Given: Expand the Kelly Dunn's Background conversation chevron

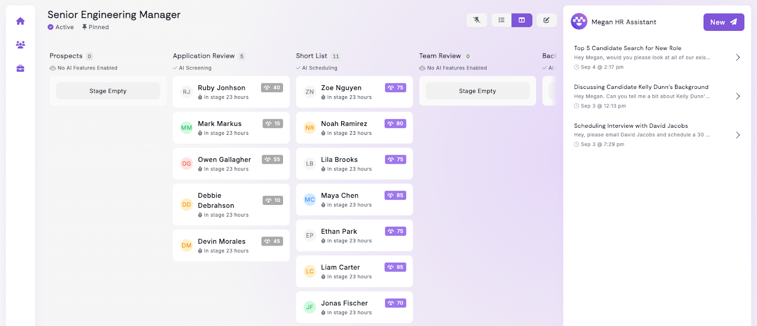Looking at the screenshot, I should [x=738, y=97].
